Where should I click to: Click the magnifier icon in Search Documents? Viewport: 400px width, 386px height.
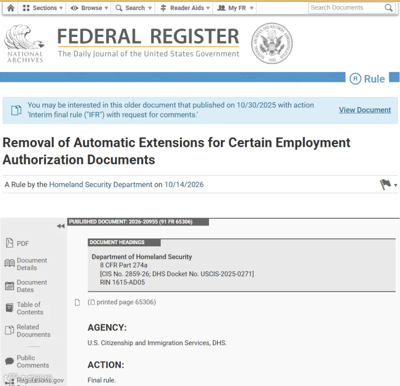tap(388, 8)
